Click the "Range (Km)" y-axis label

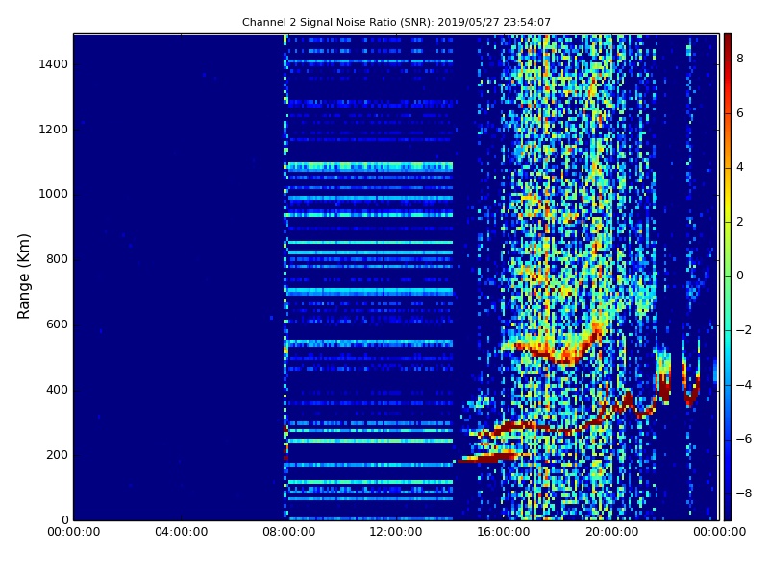pos(23,276)
